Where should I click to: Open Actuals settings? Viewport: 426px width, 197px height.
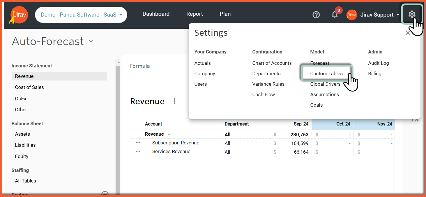202,63
